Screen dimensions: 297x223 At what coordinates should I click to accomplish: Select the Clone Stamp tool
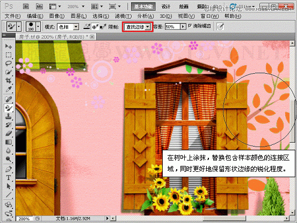coord(9,116)
